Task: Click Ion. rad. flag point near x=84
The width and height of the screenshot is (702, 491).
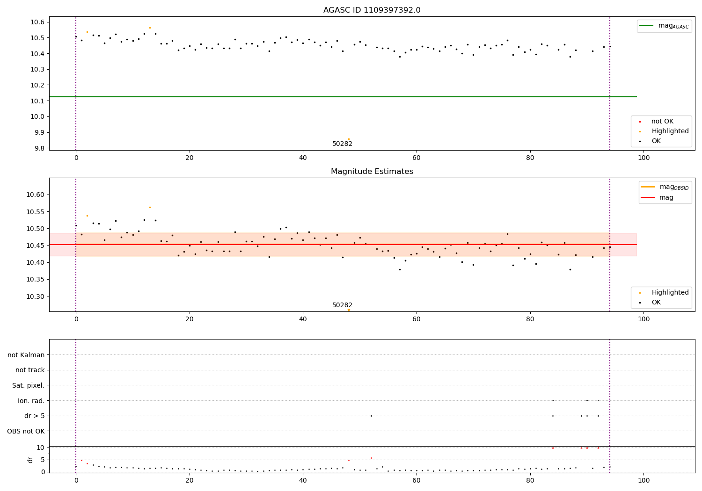Action: click(553, 400)
